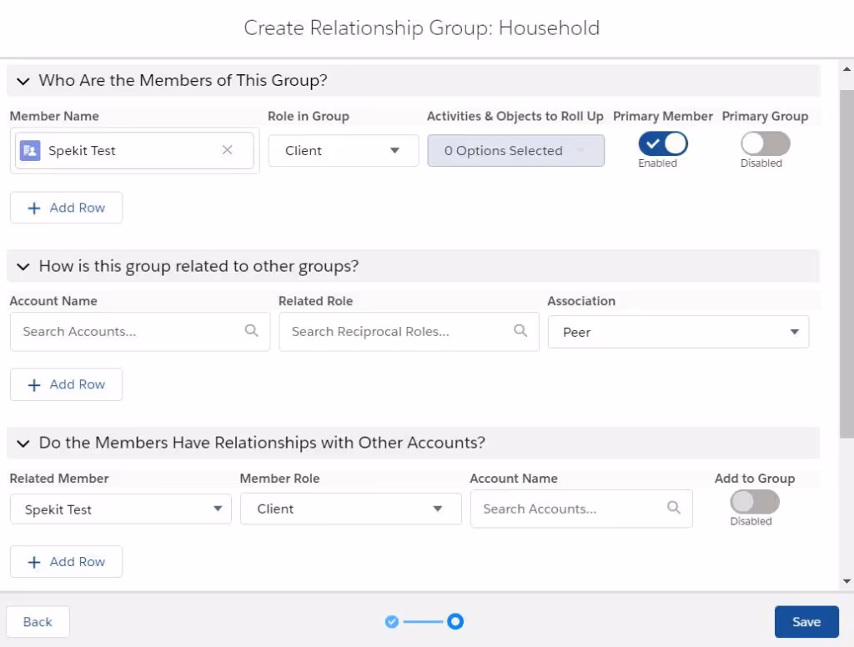This screenshot has height=647, width=854.
Task: Click the Association column label
Action: coord(581,301)
